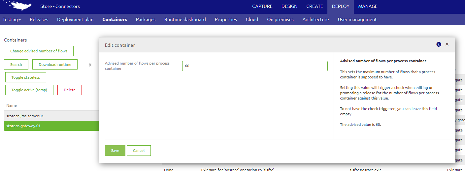Open the info icon in Edit container dialog
Screen dimensions: 465x171
pyautogui.click(x=439, y=44)
